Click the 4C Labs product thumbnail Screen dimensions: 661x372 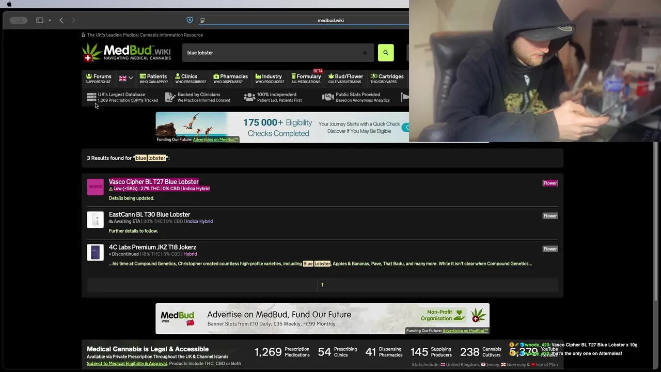(x=95, y=252)
